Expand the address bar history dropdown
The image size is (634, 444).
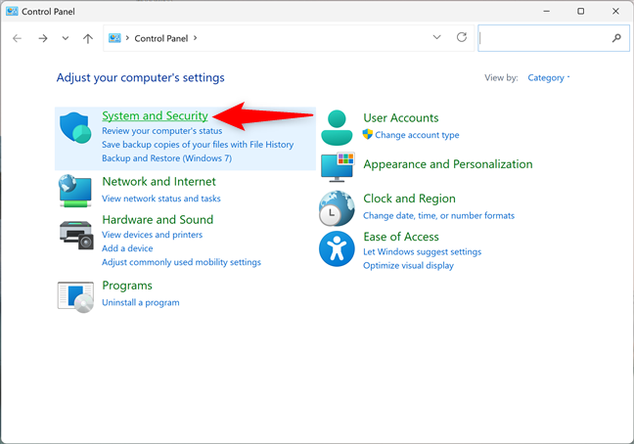[x=436, y=37]
